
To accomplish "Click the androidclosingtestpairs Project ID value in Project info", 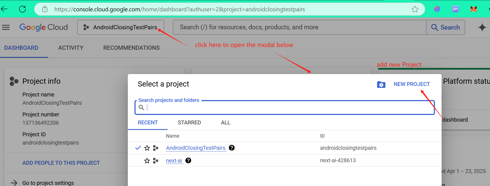I will tap(51, 143).
